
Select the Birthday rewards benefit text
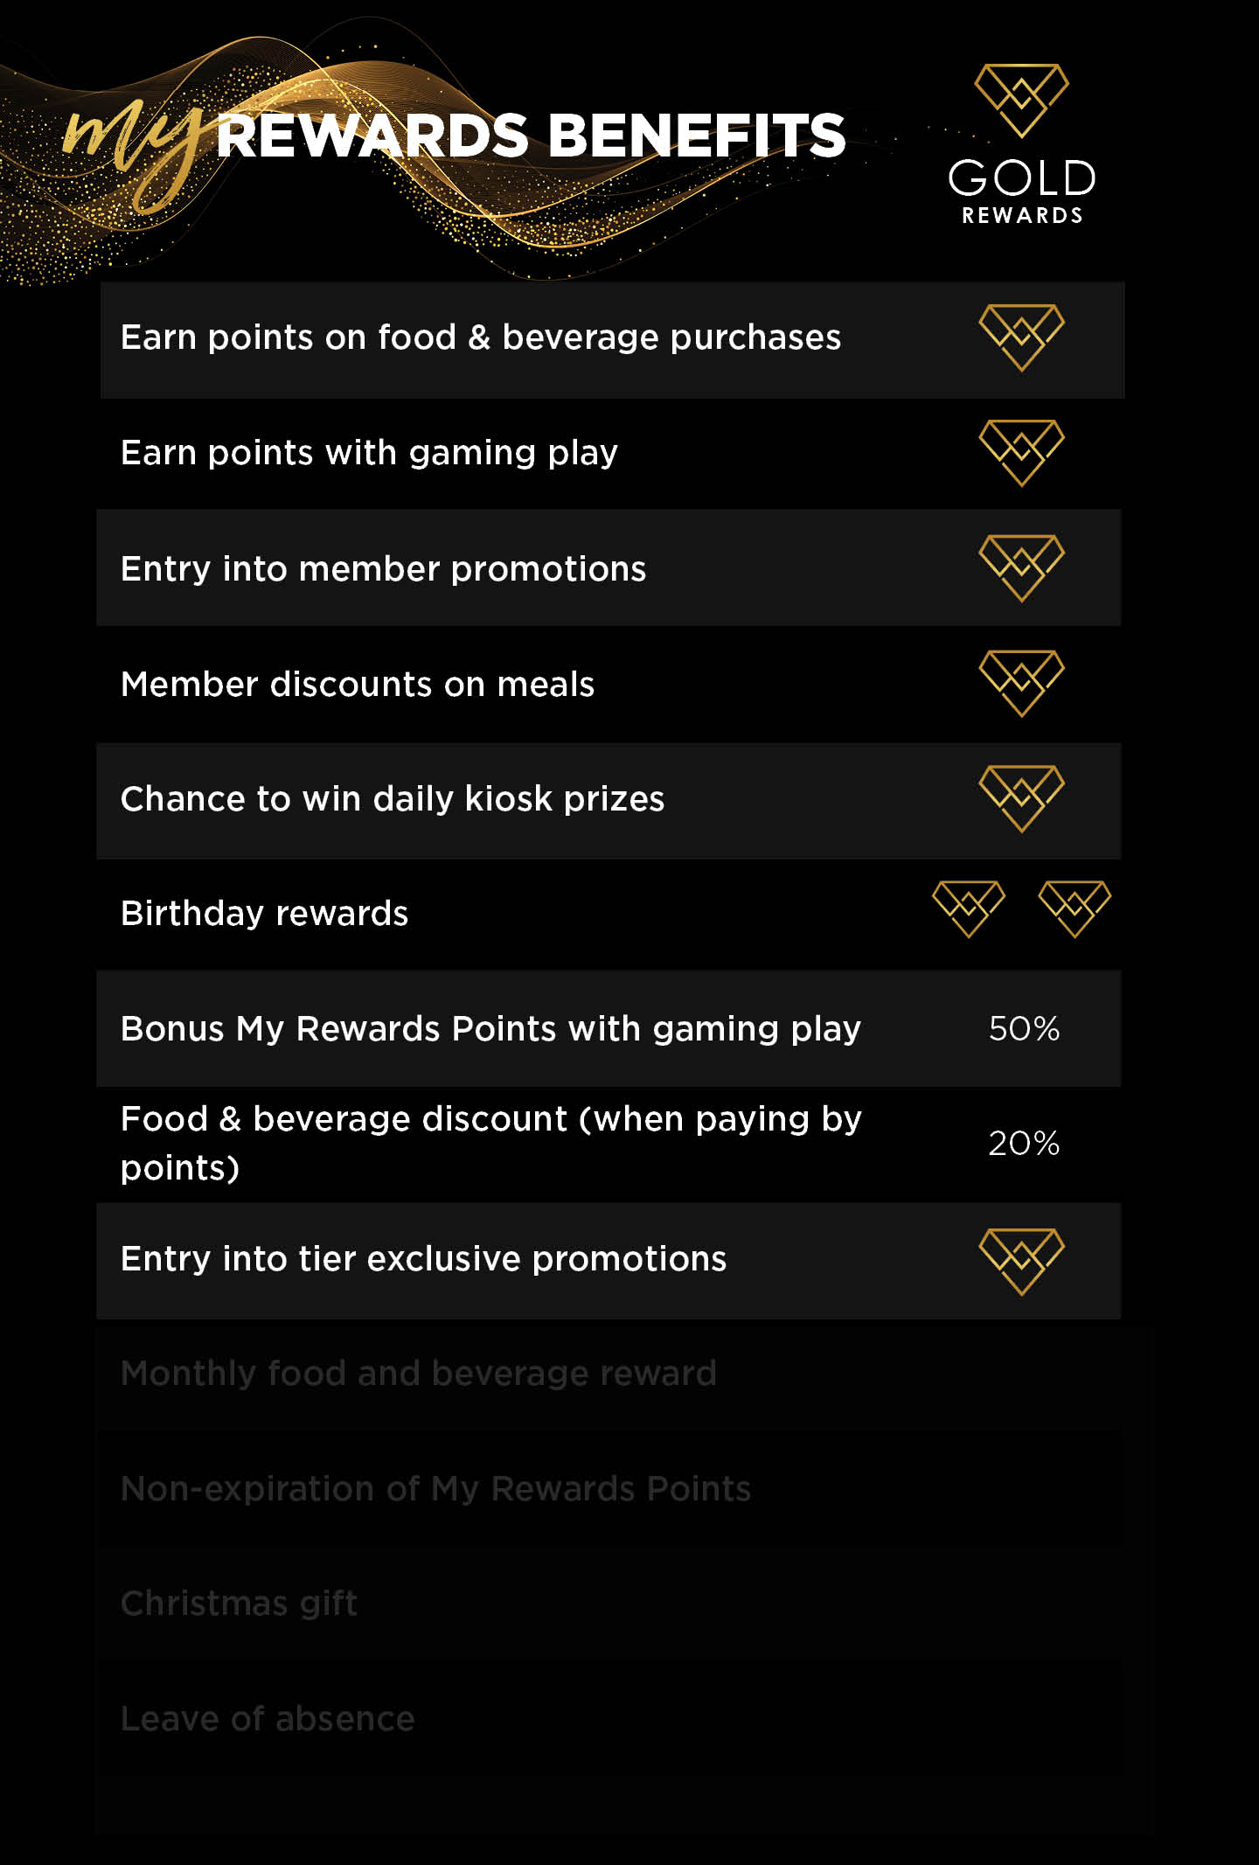pyautogui.click(x=264, y=914)
